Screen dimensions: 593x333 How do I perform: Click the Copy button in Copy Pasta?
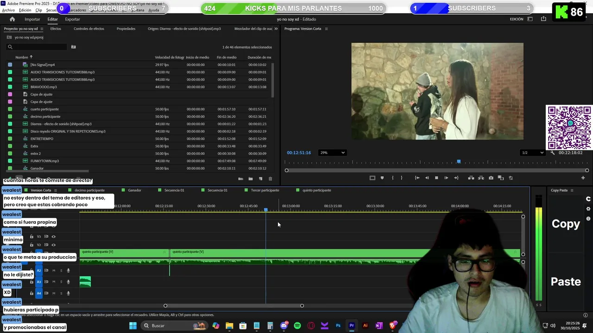coord(566,224)
